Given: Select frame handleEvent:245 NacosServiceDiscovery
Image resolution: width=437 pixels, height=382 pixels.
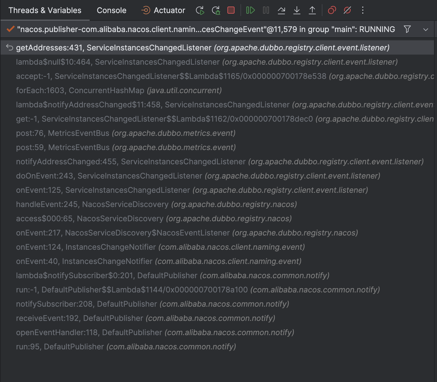Looking at the screenshot, I should [x=217, y=204].
